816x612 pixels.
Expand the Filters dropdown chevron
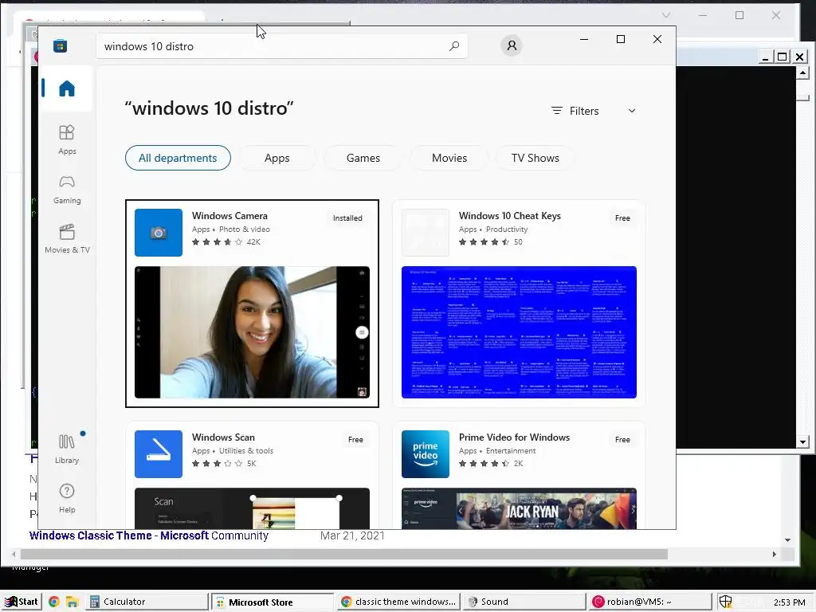click(632, 111)
